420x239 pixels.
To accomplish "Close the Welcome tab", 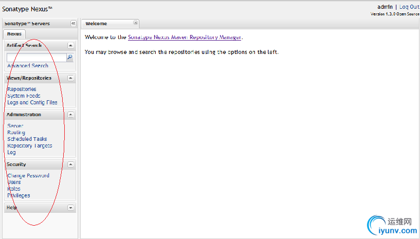I will coord(136,23).
